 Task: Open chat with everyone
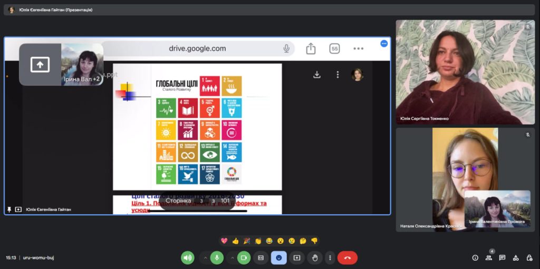coord(502,257)
